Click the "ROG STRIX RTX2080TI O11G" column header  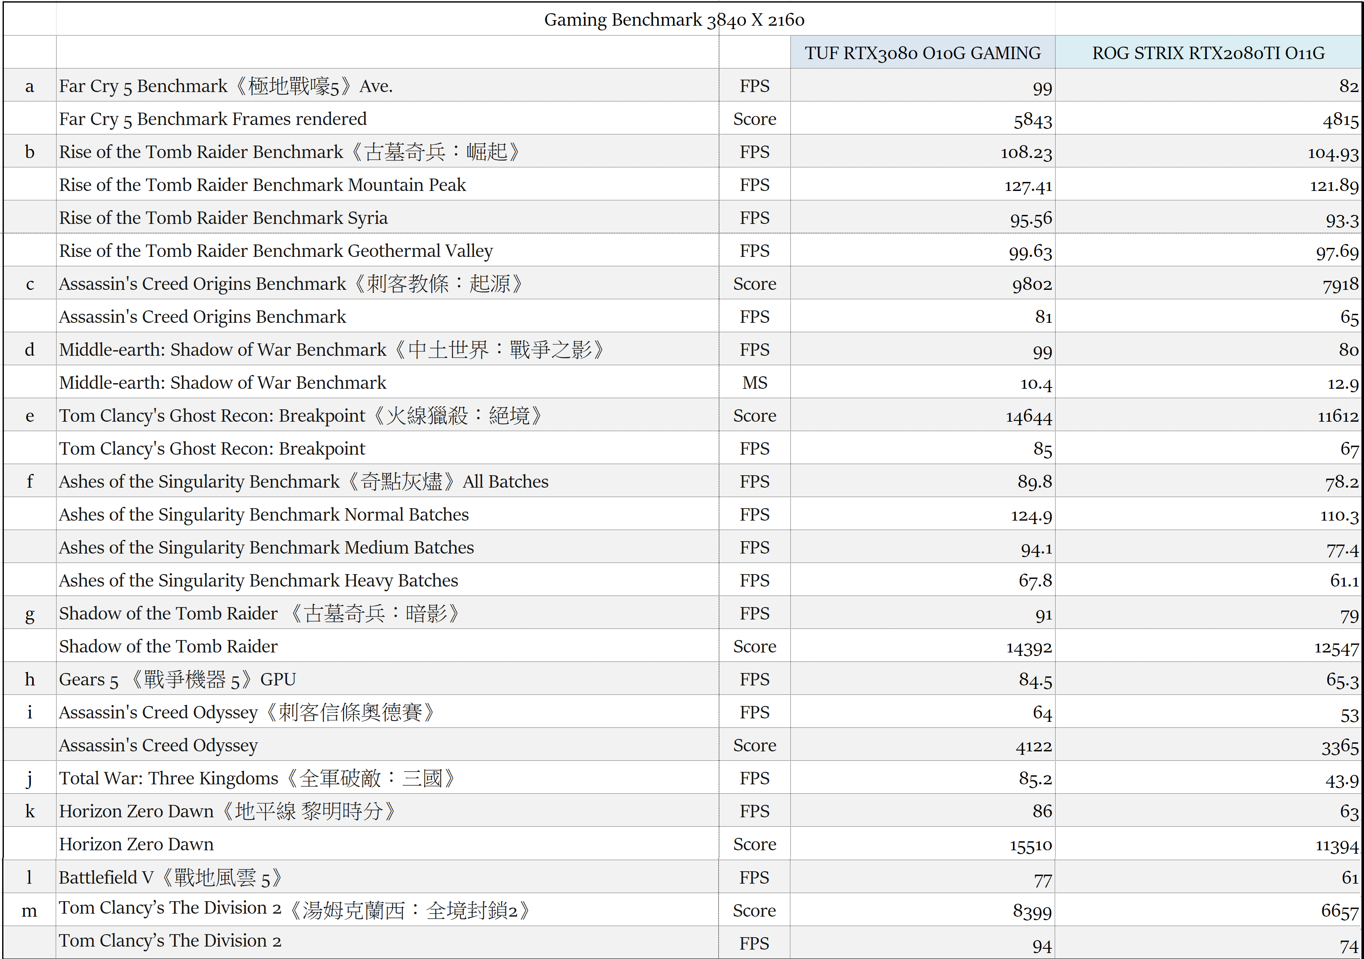(x=1208, y=53)
